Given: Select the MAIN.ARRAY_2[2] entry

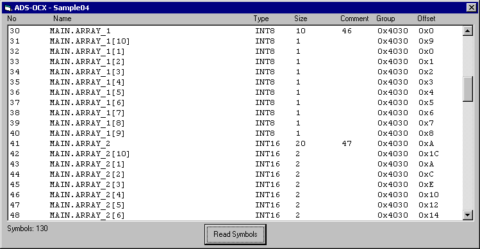Looking at the screenshot, I should coord(87,174).
